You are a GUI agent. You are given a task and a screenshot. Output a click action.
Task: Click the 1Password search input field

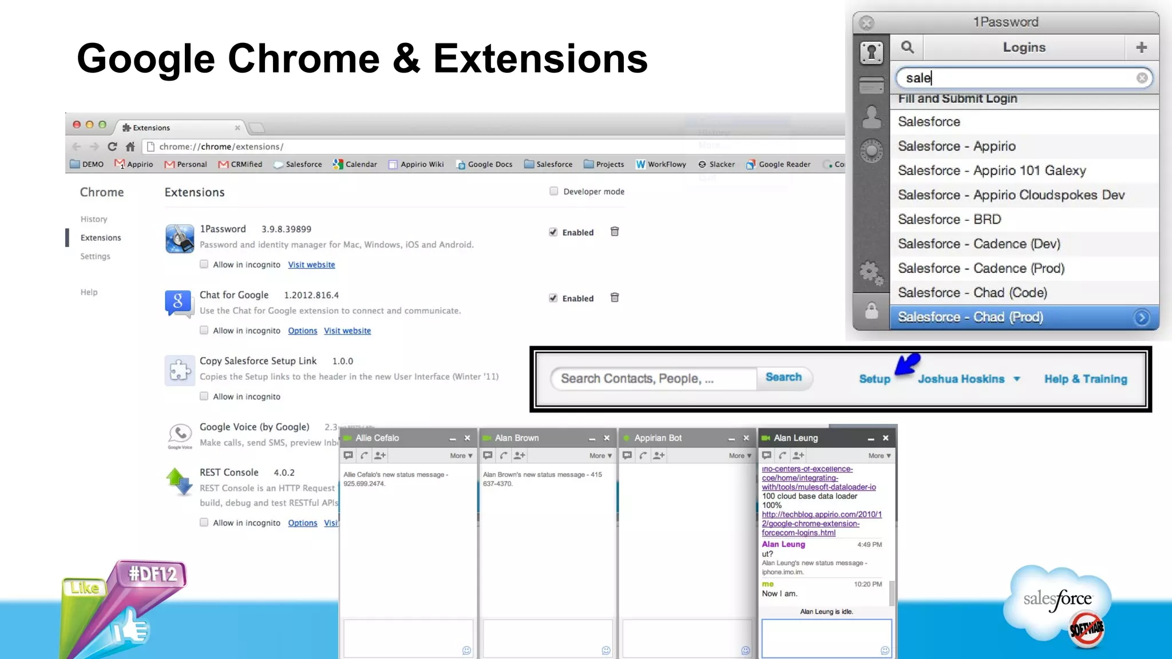(1024, 78)
